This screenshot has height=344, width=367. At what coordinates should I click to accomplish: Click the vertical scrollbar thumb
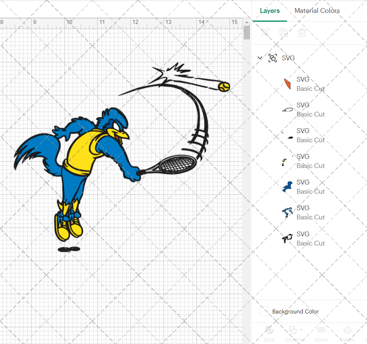pos(247,33)
